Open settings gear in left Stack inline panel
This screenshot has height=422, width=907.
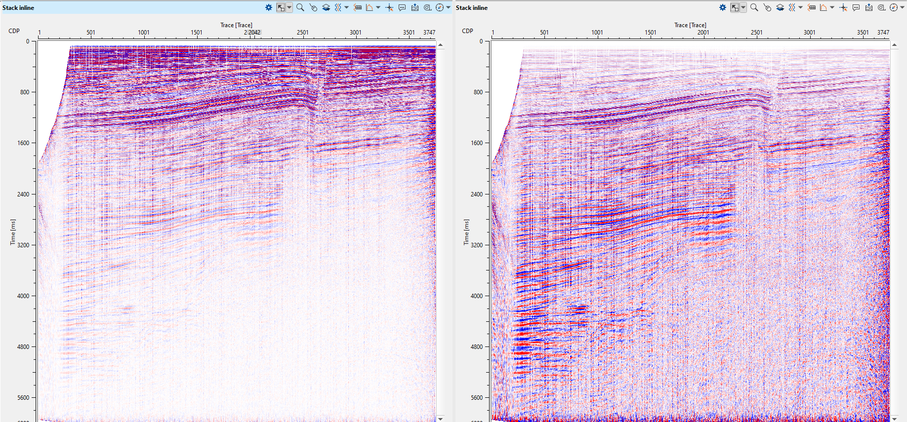(x=269, y=7)
